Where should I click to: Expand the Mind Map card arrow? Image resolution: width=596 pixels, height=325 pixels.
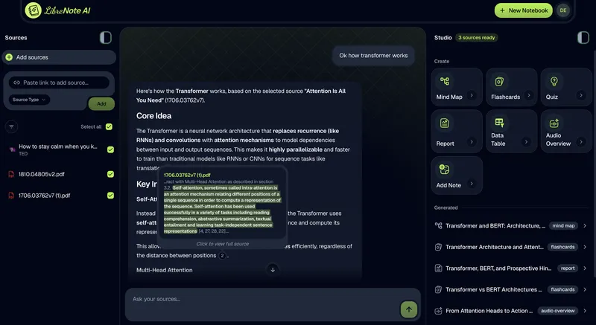coord(472,95)
